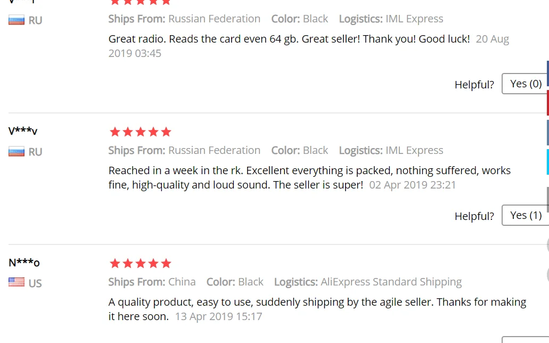Click N***o's "A quality product" review text
This screenshot has height=343, width=549.
317,303
